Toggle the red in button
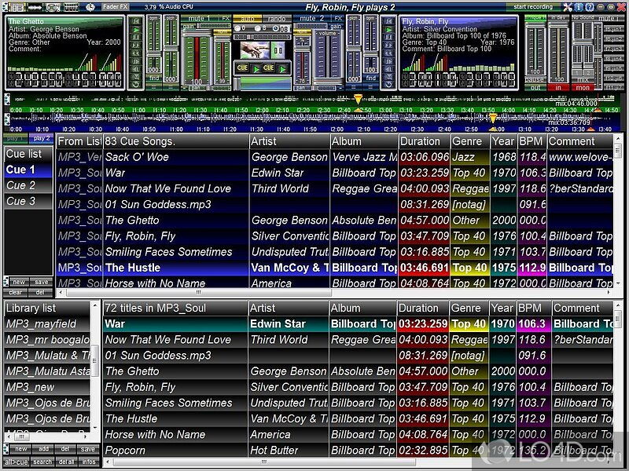This screenshot has width=629, height=471. [558, 87]
